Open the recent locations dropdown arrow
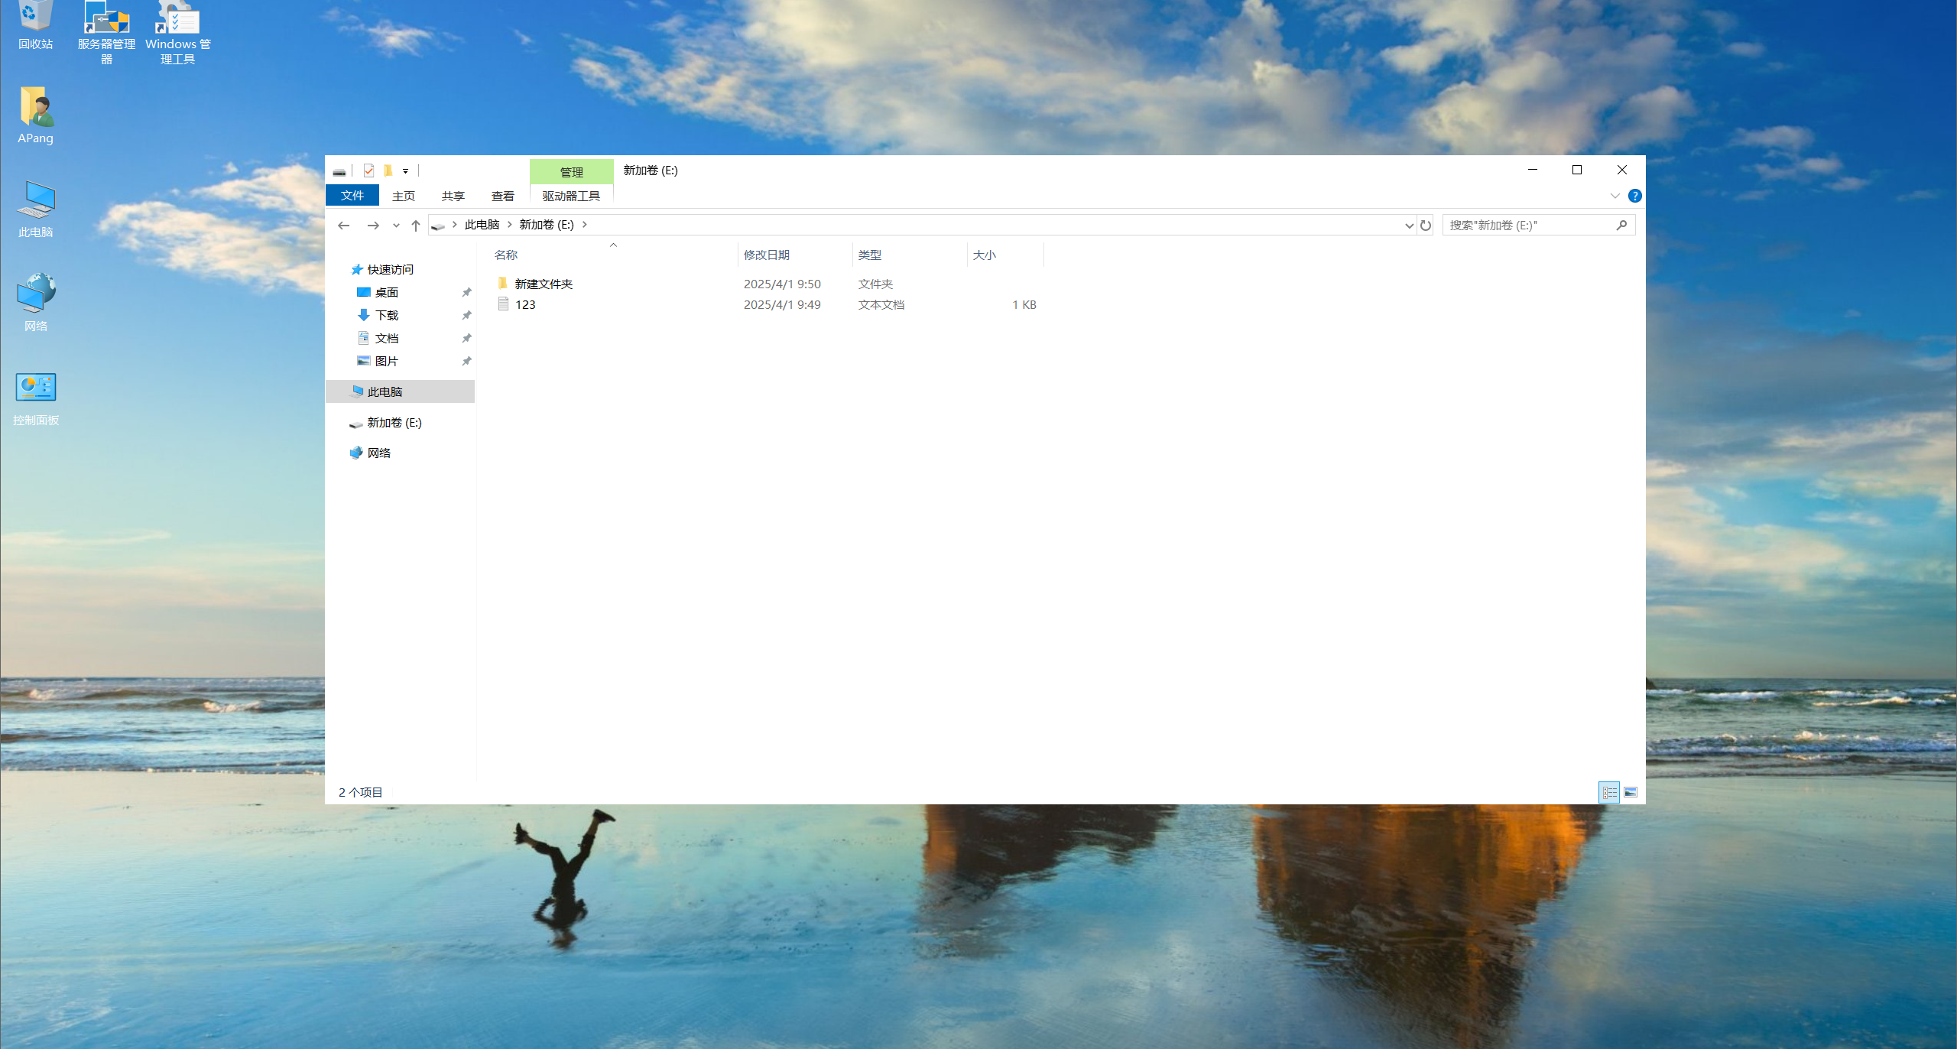Screen dimensions: 1957x1049 point(396,225)
